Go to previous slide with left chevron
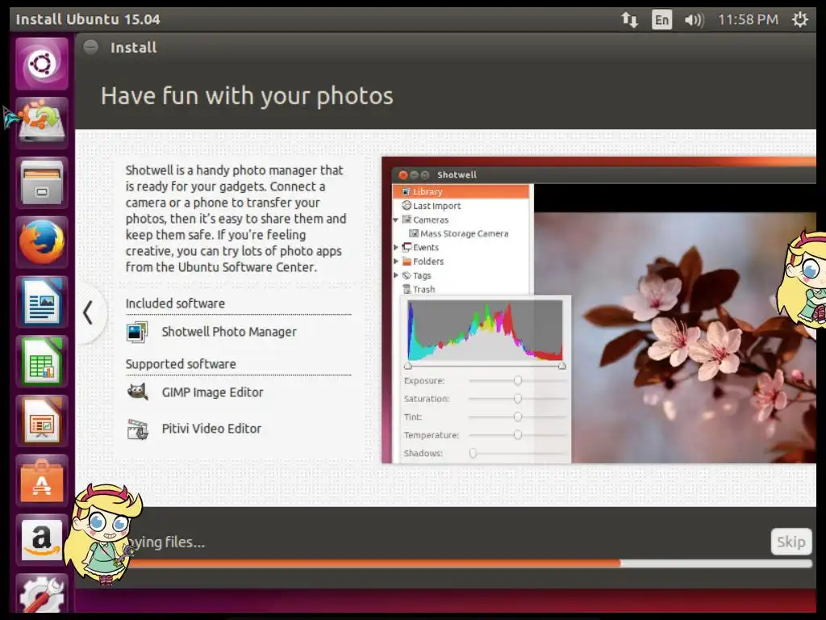 [89, 312]
